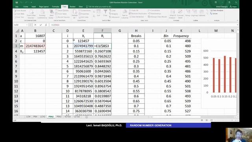
Task: Open the Formulas ribbon tab
Action: (x=56, y=7)
